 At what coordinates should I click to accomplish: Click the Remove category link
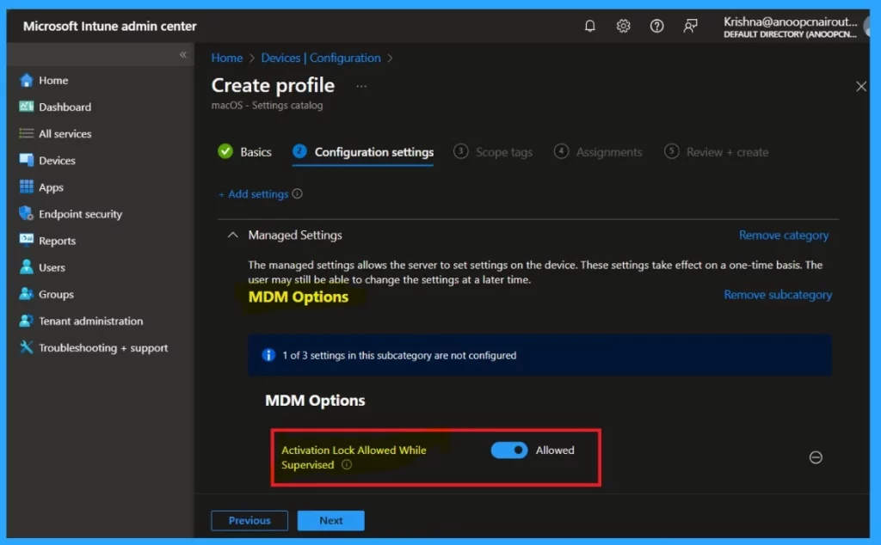point(784,236)
